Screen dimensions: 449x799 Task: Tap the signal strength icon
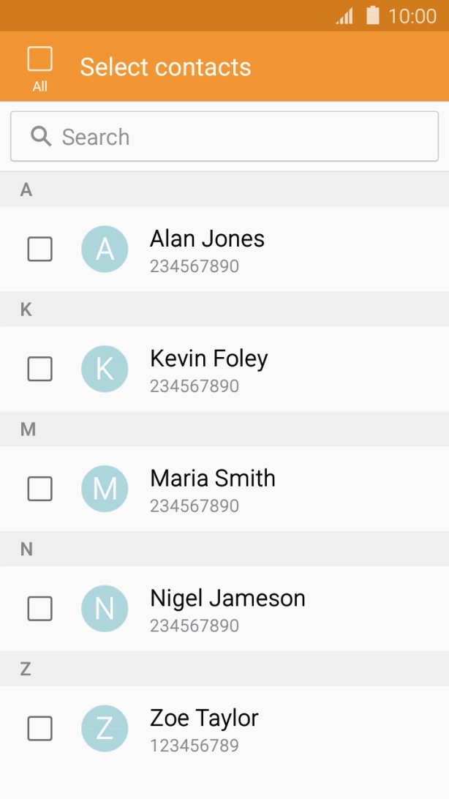[344, 16]
